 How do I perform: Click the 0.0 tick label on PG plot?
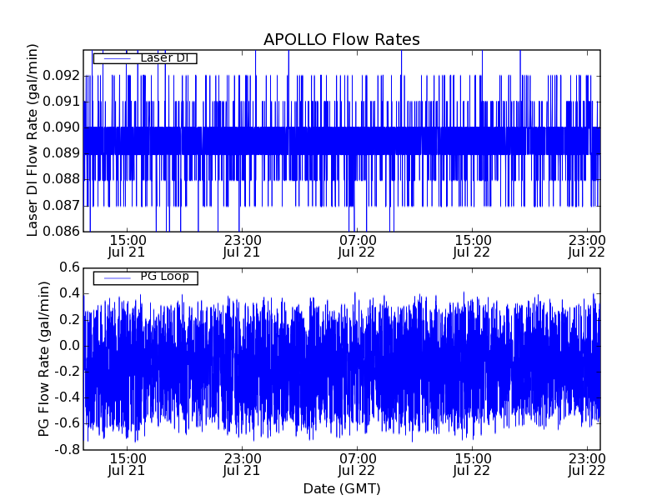(69, 346)
